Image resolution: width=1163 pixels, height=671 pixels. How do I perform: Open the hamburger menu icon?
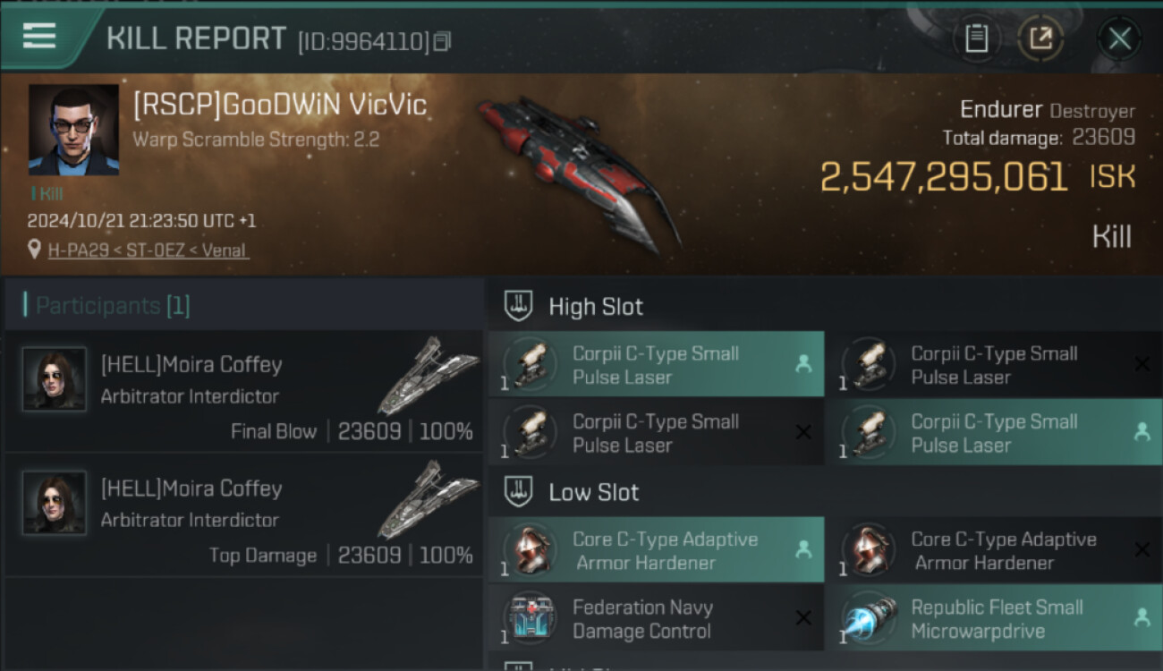pos(39,36)
